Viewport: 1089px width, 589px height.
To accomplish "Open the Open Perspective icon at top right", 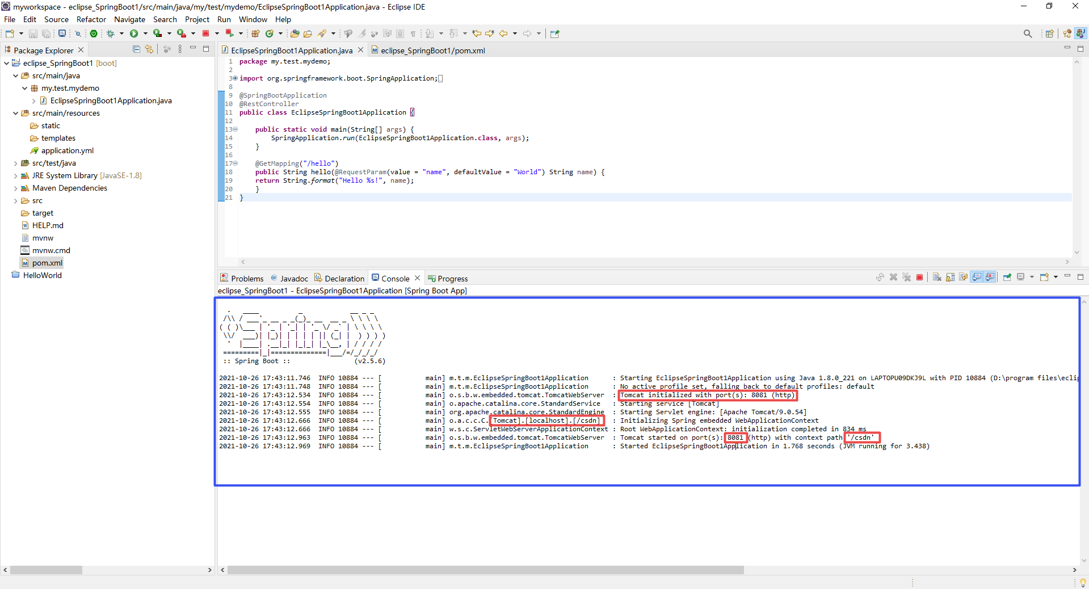I will (1050, 34).
